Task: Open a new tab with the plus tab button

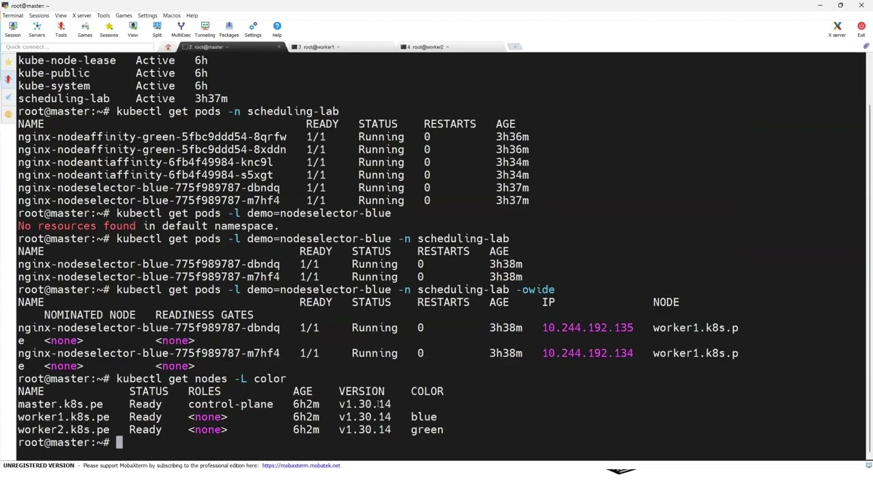Action: pos(515,47)
